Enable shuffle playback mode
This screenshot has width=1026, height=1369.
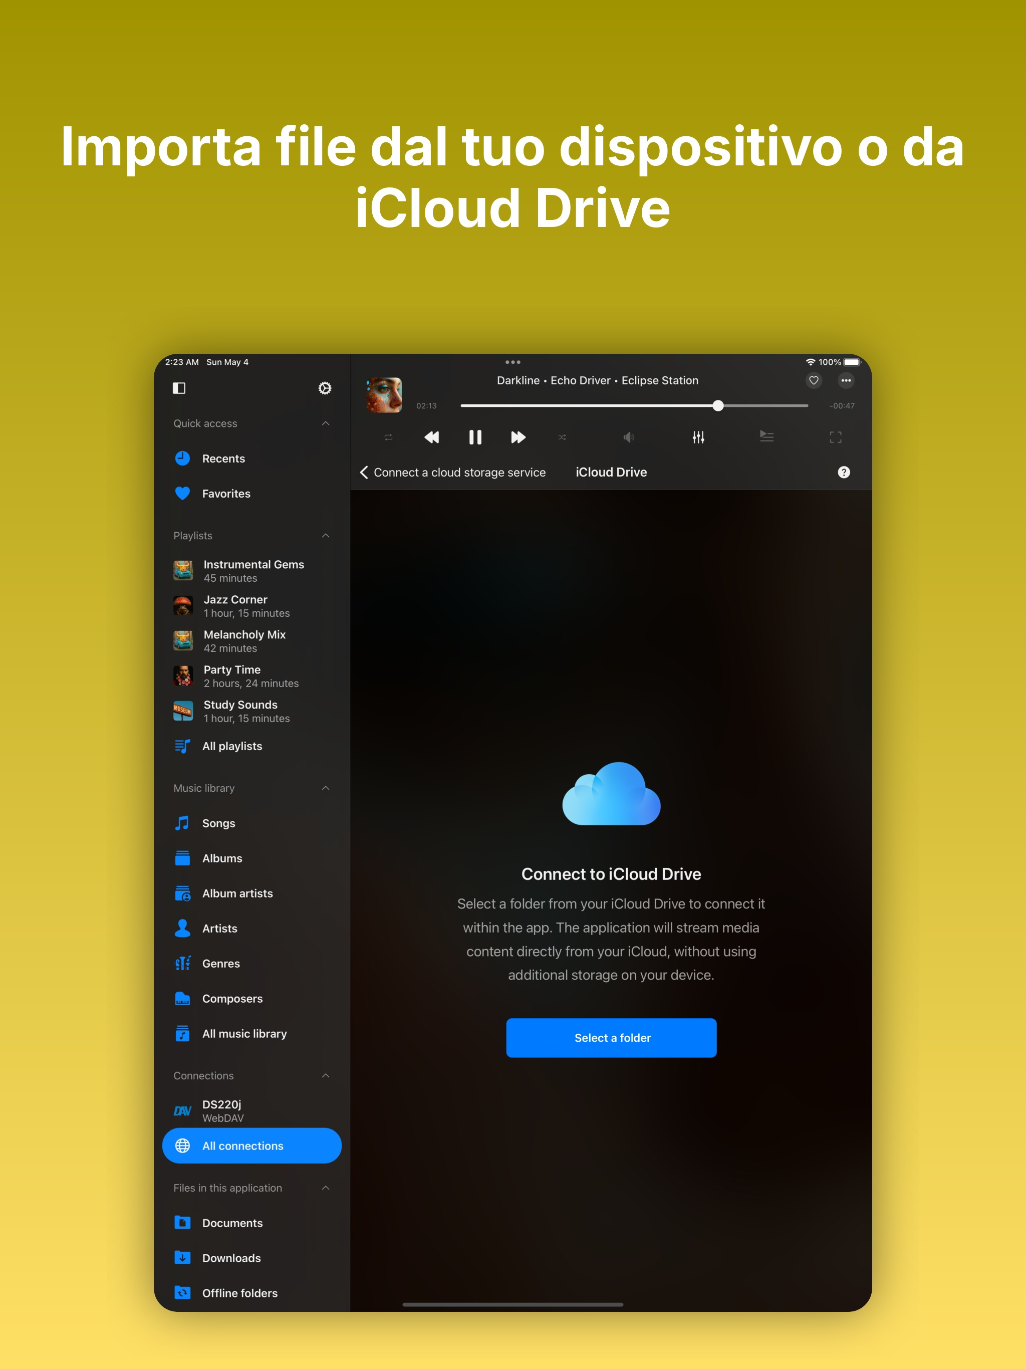coord(562,437)
